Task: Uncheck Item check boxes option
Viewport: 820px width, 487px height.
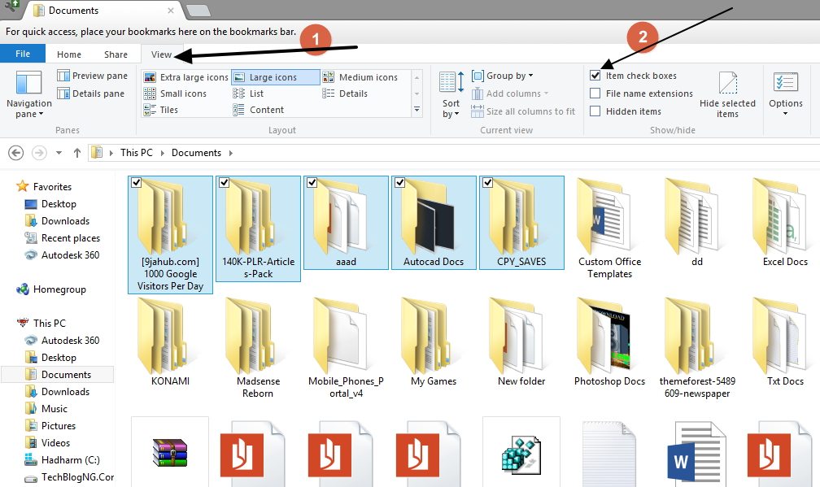Action: pyautogui.click(x=595, y=76)
